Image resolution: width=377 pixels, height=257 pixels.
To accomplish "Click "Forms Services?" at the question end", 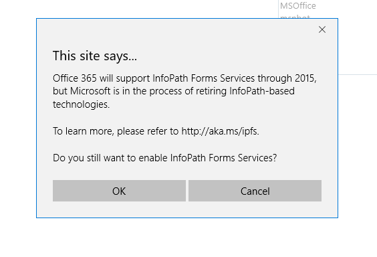I will click(243, 158).
